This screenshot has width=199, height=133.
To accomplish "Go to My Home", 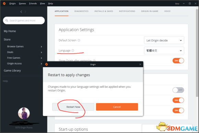I will click(x=10, y=31).
